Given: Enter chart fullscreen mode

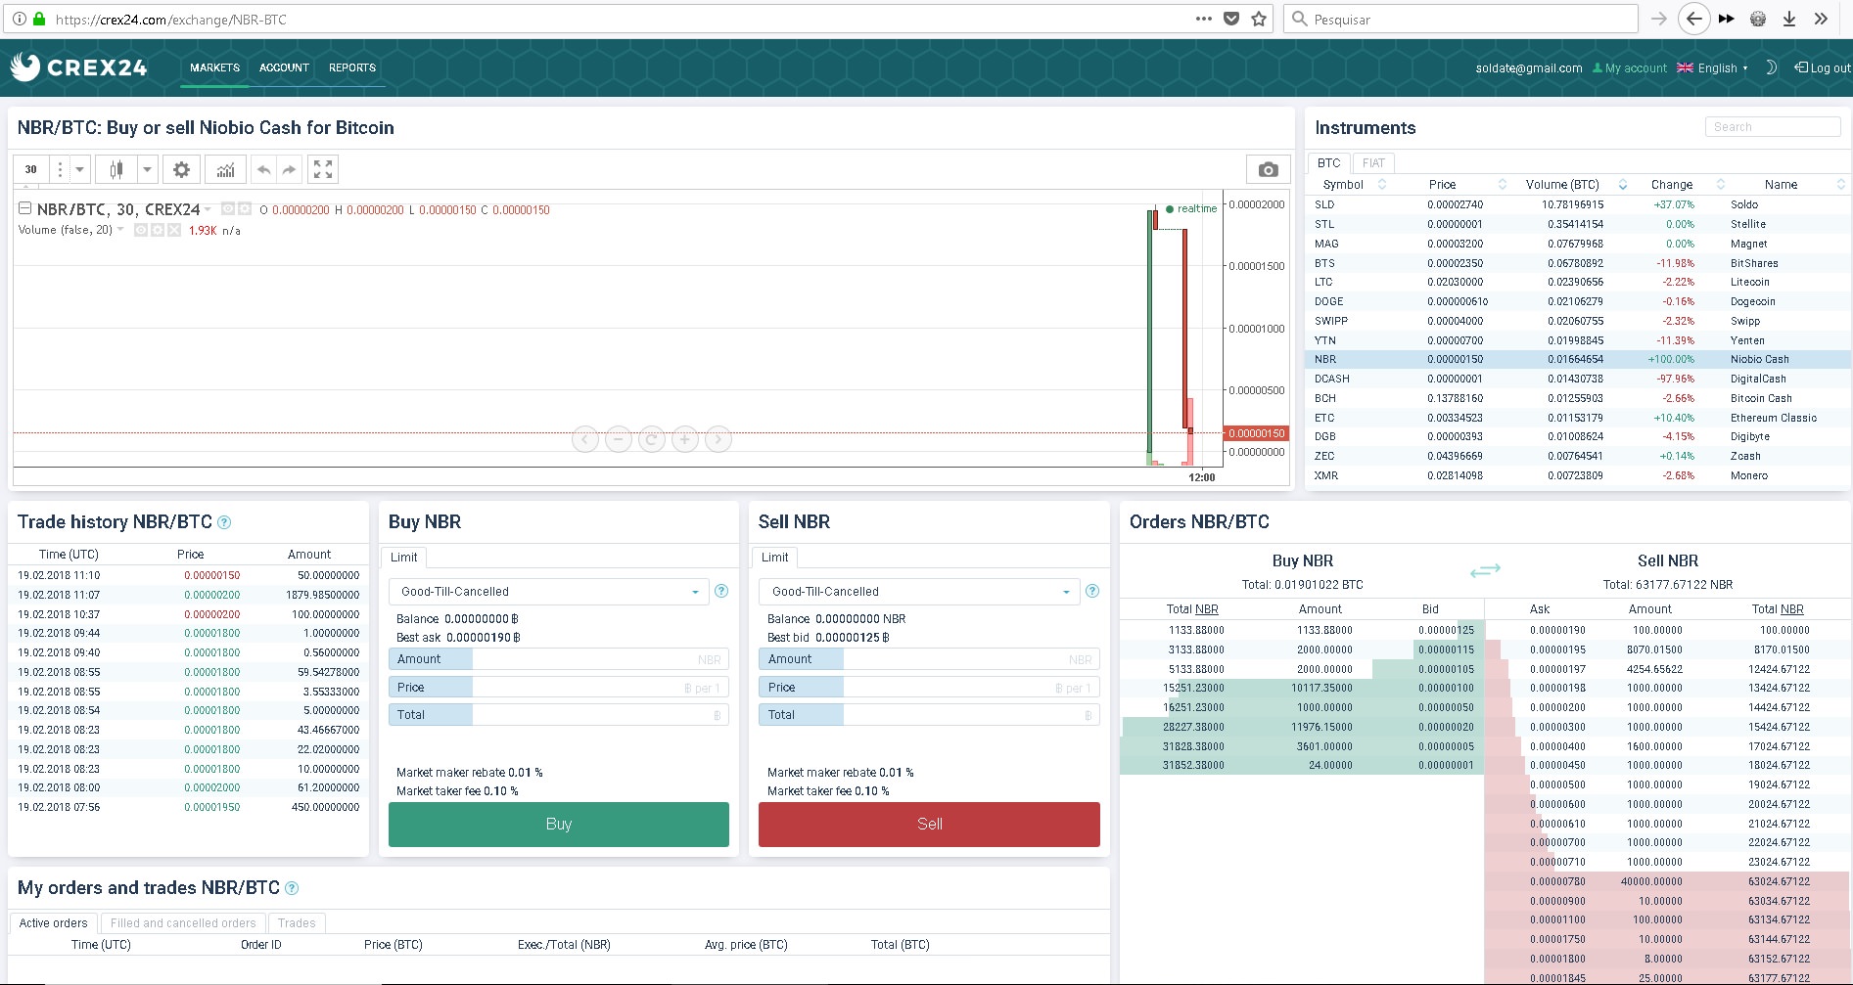Looking at the screenshot, I should [x=323, y=169].
